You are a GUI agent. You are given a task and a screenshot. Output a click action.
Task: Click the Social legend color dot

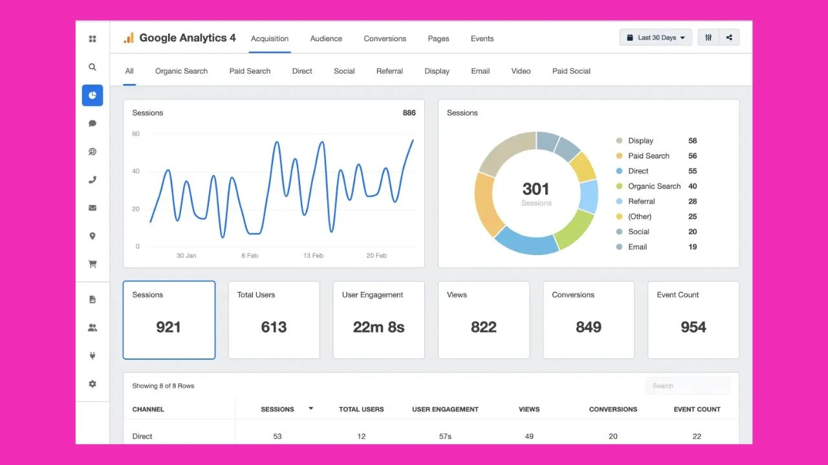click(619, 232)
